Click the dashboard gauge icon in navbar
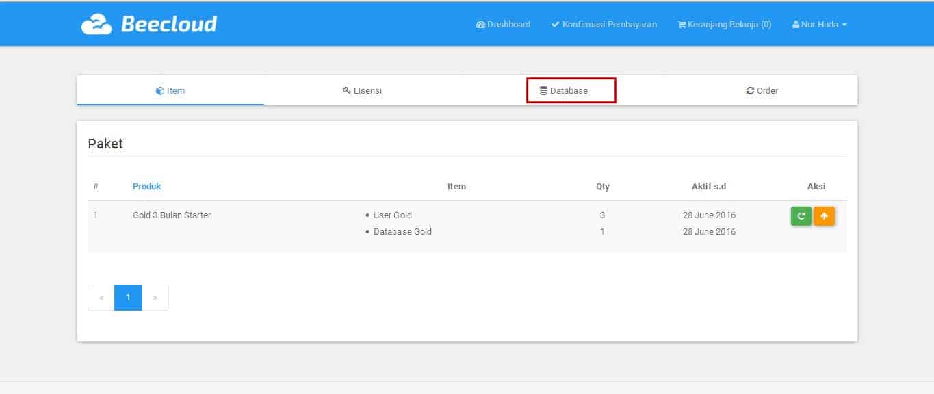This screenshot has width=934, height=394. click(480, 25)
